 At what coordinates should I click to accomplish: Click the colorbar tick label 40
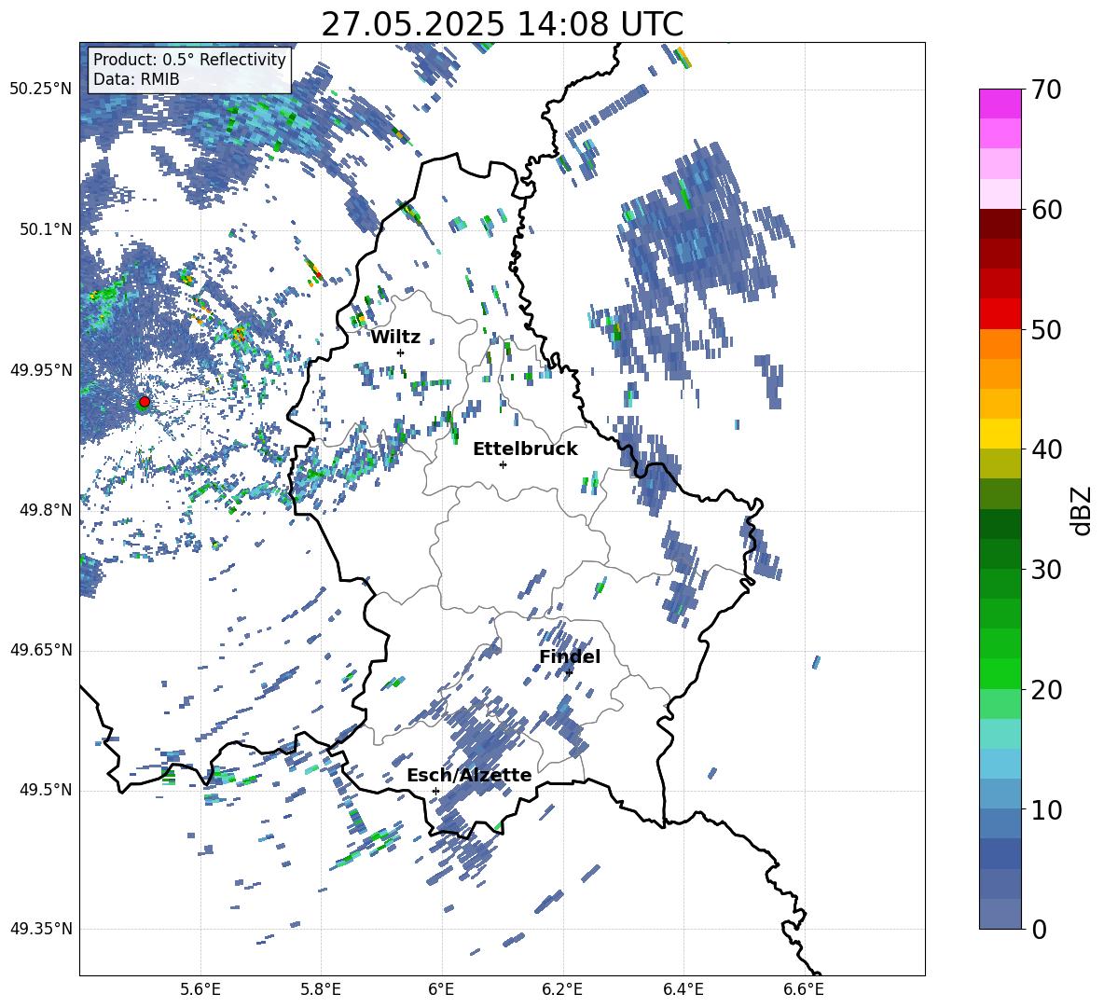coord(1047,449)
